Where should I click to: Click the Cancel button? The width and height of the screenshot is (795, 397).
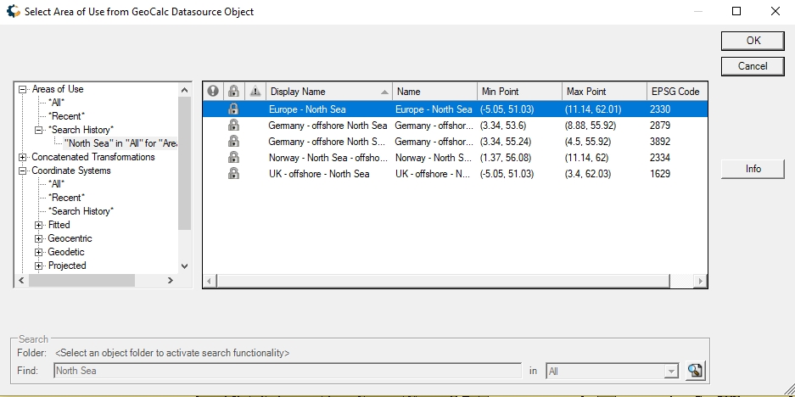[x=753, y=66]
